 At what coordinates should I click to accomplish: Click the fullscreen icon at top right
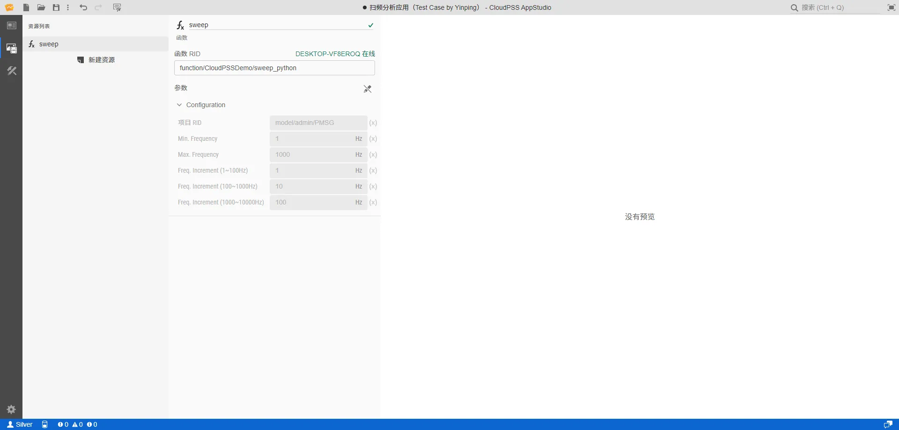coord(892,7)
